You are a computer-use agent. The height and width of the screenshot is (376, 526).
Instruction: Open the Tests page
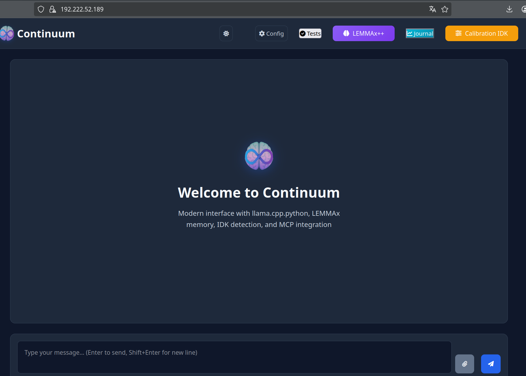click(310, 34)
